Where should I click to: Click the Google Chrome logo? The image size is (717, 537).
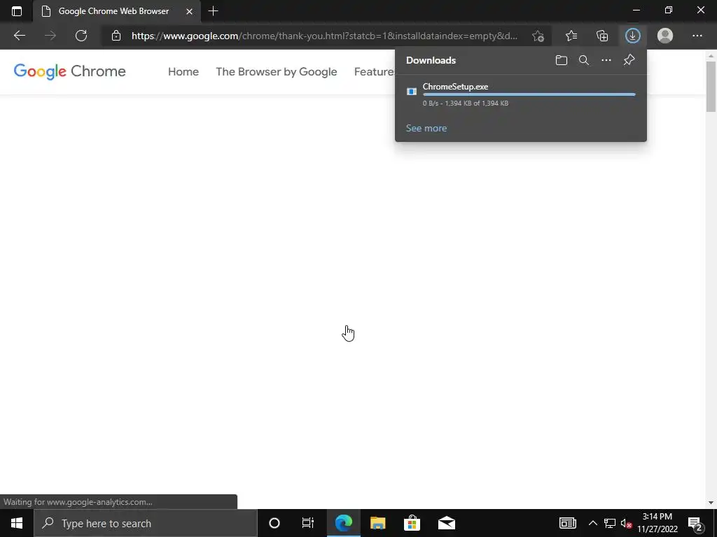[69, 72]
